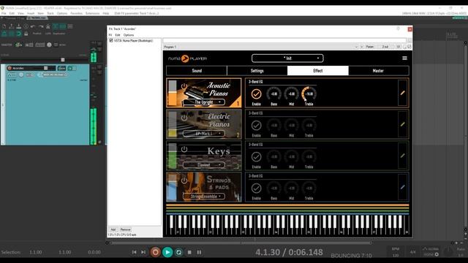Open Track menu in REAPER menu bar
Viewport: 468px width, 263px height.
pos(50,13)
